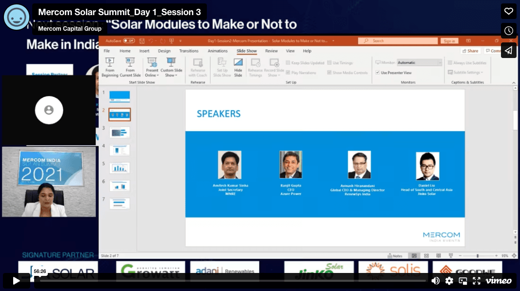Uncheck Use Presenter View

click(378, 73)
